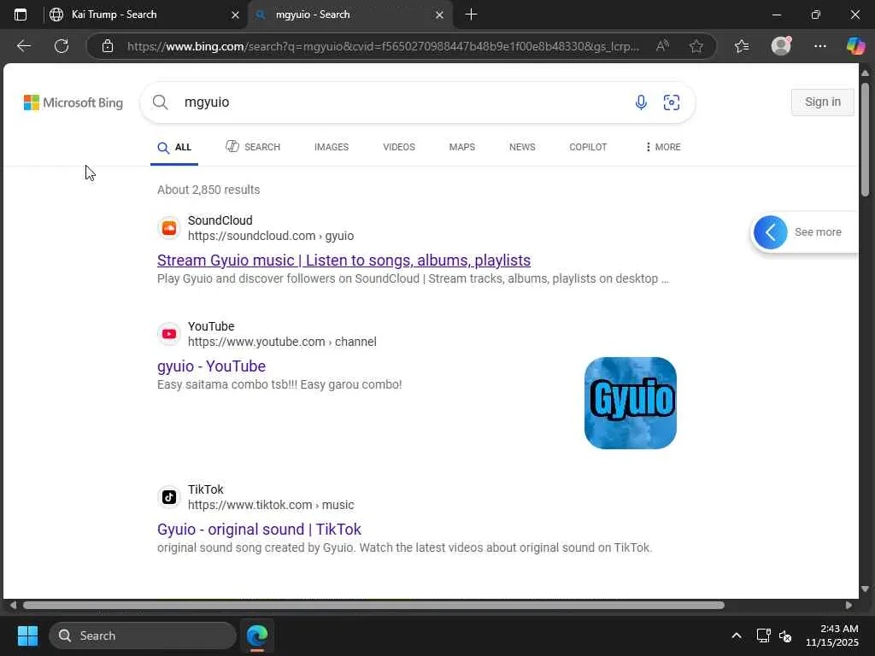
Task: Open the browser profile avatar
Action: tap(781, 46)
